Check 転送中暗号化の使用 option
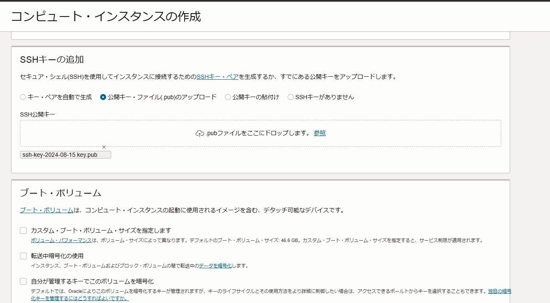Viewport: 550px width, 303px height. pyautogui.click(x=23, y=256)
